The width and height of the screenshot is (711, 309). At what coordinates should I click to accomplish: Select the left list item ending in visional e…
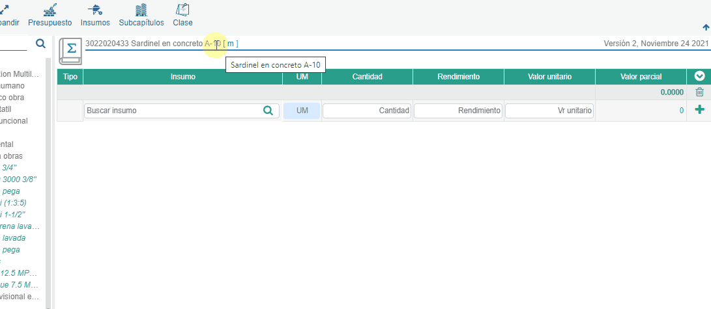[x=19, y=297]
